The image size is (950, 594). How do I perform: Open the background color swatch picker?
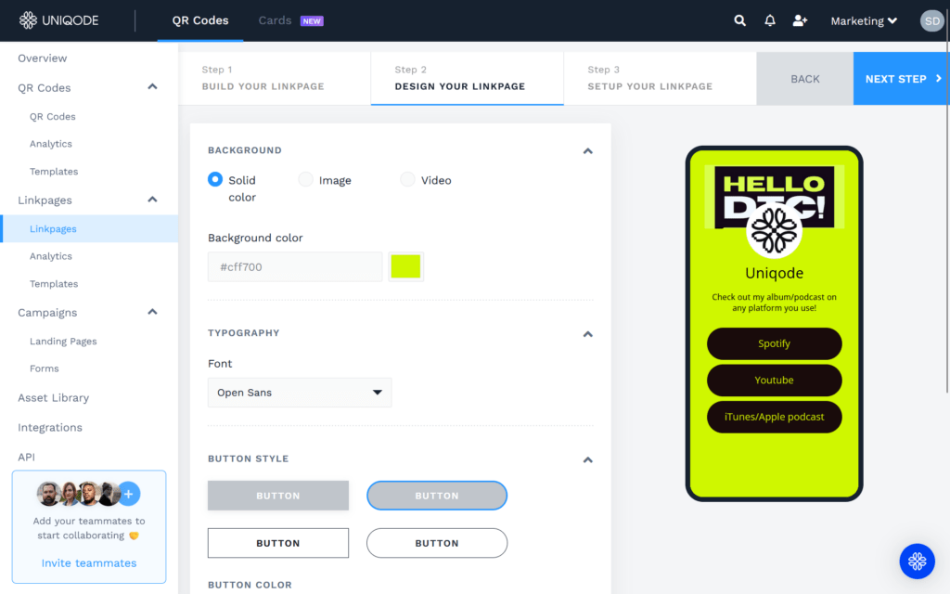pos(405,266)
